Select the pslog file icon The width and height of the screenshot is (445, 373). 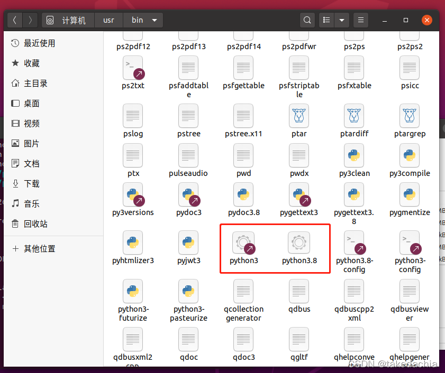point(133,116)
